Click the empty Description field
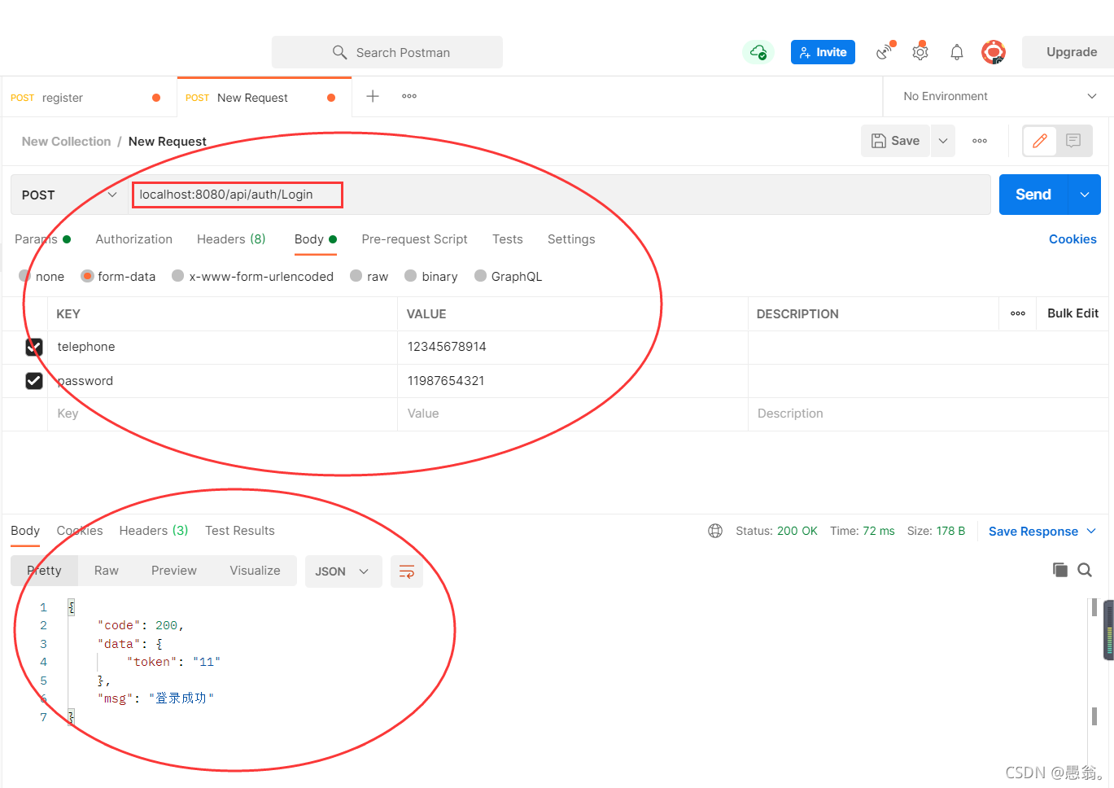1114x788 pixels. (928, 414)
